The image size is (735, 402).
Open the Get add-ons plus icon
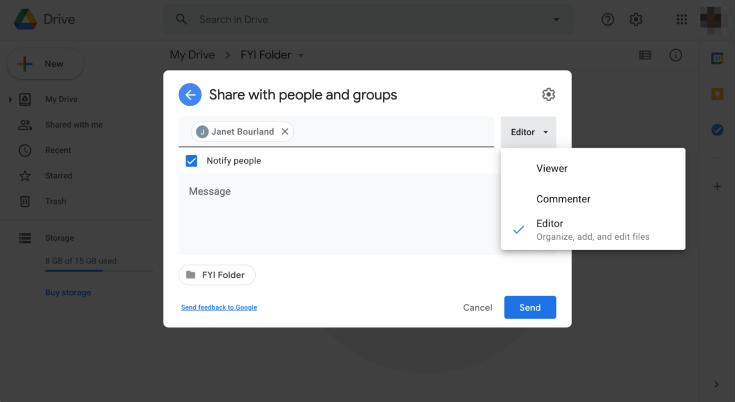click(x=717, y=186)
